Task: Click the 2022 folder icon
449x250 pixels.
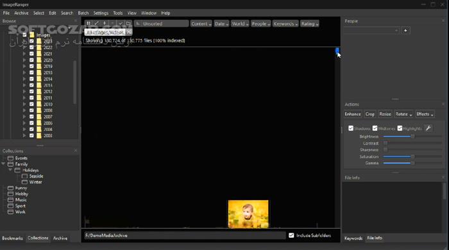Action: (39, 47)
